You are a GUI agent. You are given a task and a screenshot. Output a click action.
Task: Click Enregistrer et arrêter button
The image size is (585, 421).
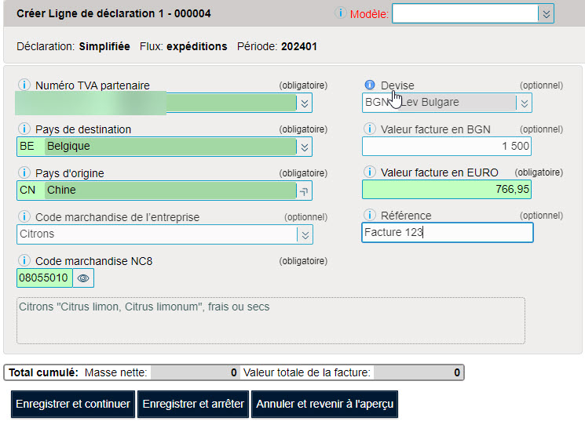pyautogui.click(x=193, y=405)
